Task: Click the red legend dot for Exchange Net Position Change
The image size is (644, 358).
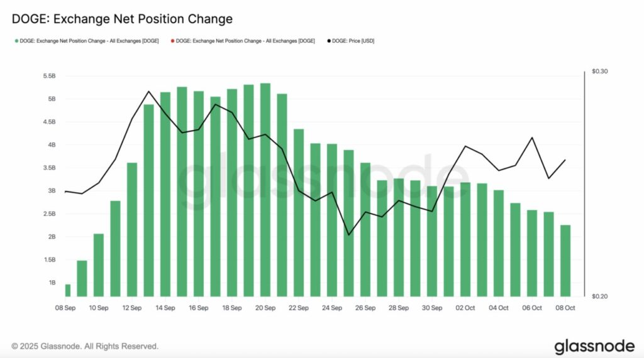Action: tap(172, 41)
